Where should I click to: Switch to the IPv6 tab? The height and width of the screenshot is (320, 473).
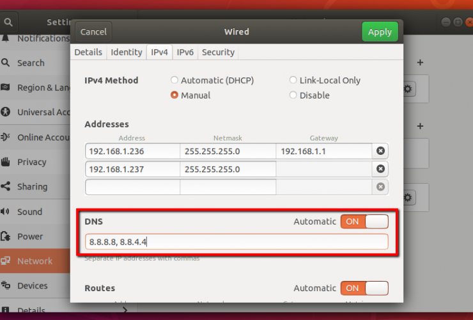coord(185,52)
